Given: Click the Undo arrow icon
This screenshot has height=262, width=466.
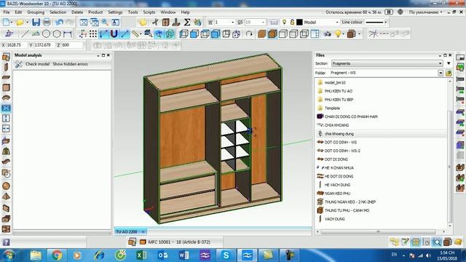Looking at the screenshot, I should pos(60,23).
